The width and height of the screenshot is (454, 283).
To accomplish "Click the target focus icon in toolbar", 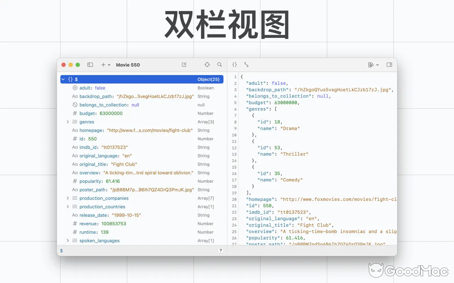I will click(x=207, y=65).
